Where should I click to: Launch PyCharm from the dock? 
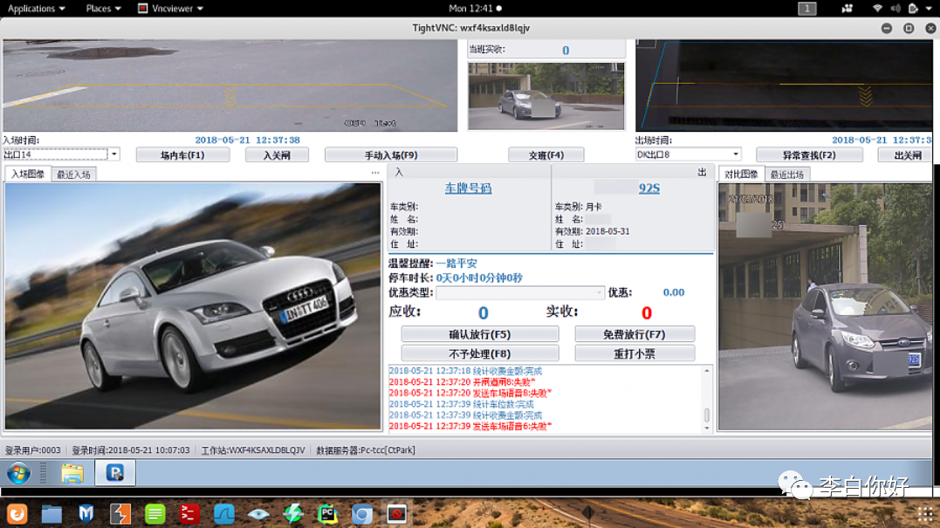click(327, 514)
